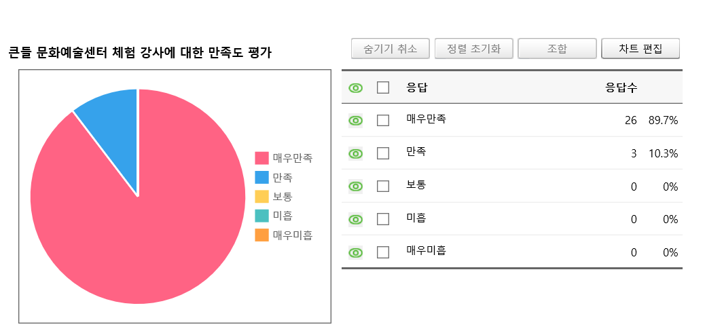Click the 정렬 초기화 button
The image size is (705, 331).
(x=473, y=49)
